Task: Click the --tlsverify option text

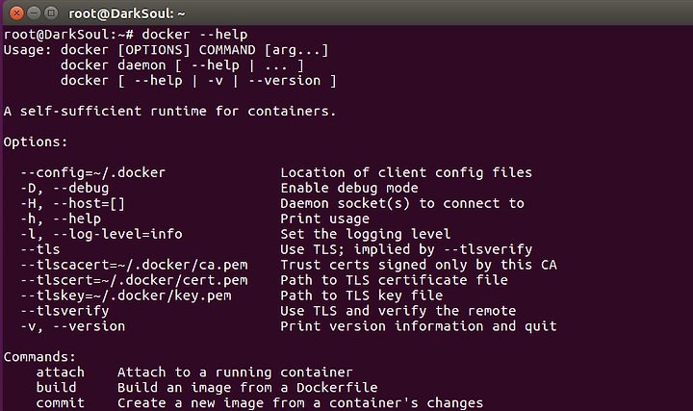Action: tap(64, 311)
